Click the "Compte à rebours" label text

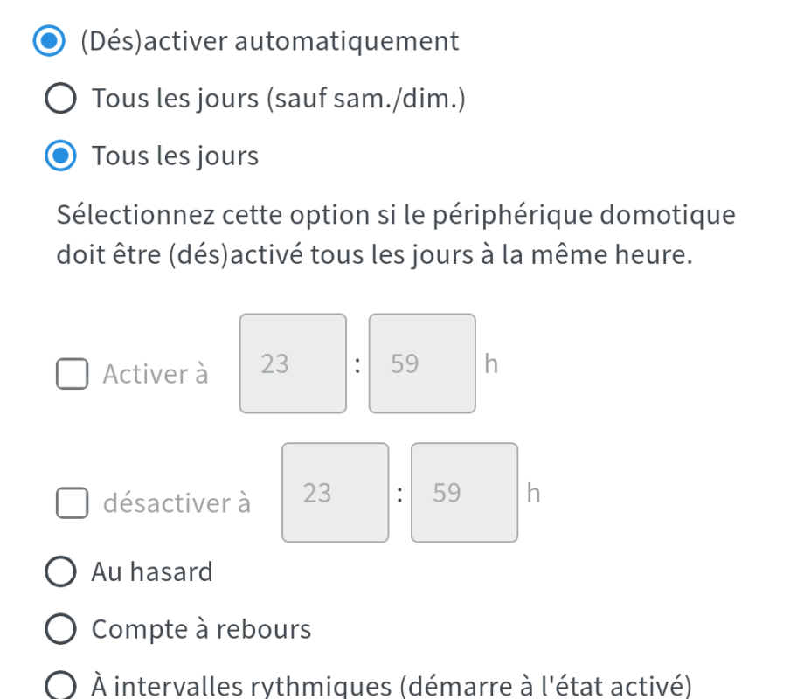point(201,629)
